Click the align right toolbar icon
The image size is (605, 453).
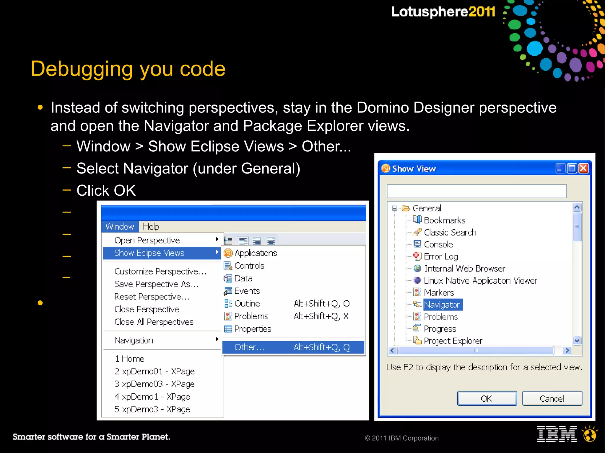coord(257,241)
